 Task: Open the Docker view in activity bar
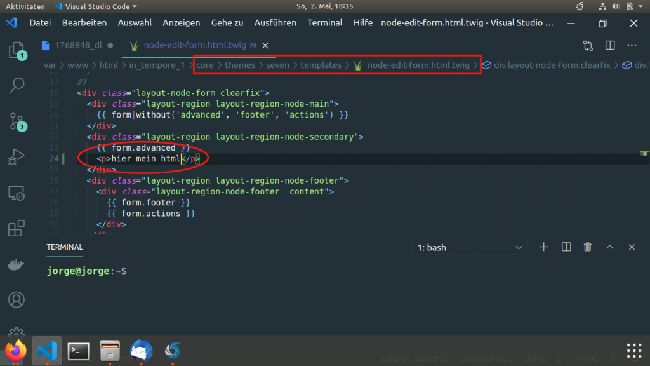click(17, 264)
